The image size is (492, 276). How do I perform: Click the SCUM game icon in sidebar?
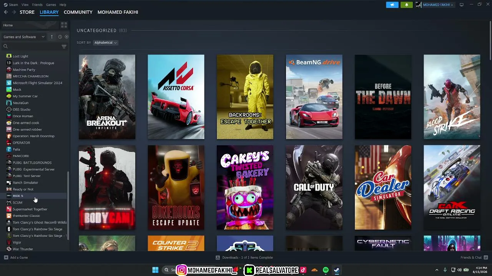(x=9, y=202)
